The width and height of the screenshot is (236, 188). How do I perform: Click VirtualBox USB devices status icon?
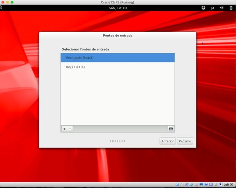(192, 184)
